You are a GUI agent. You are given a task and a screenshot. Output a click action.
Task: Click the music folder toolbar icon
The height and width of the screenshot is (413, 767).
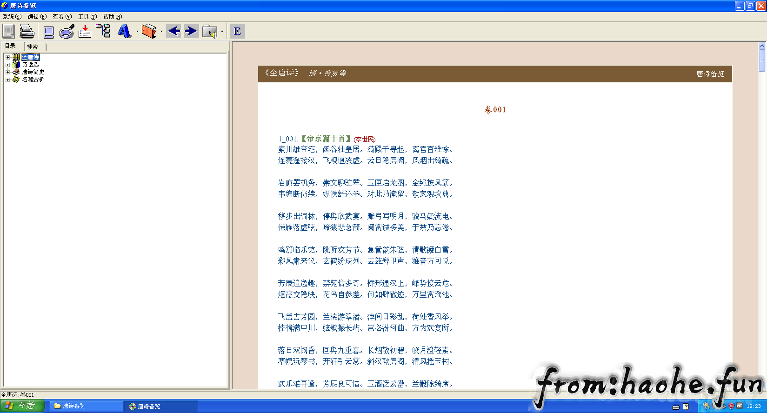[210, 31]
